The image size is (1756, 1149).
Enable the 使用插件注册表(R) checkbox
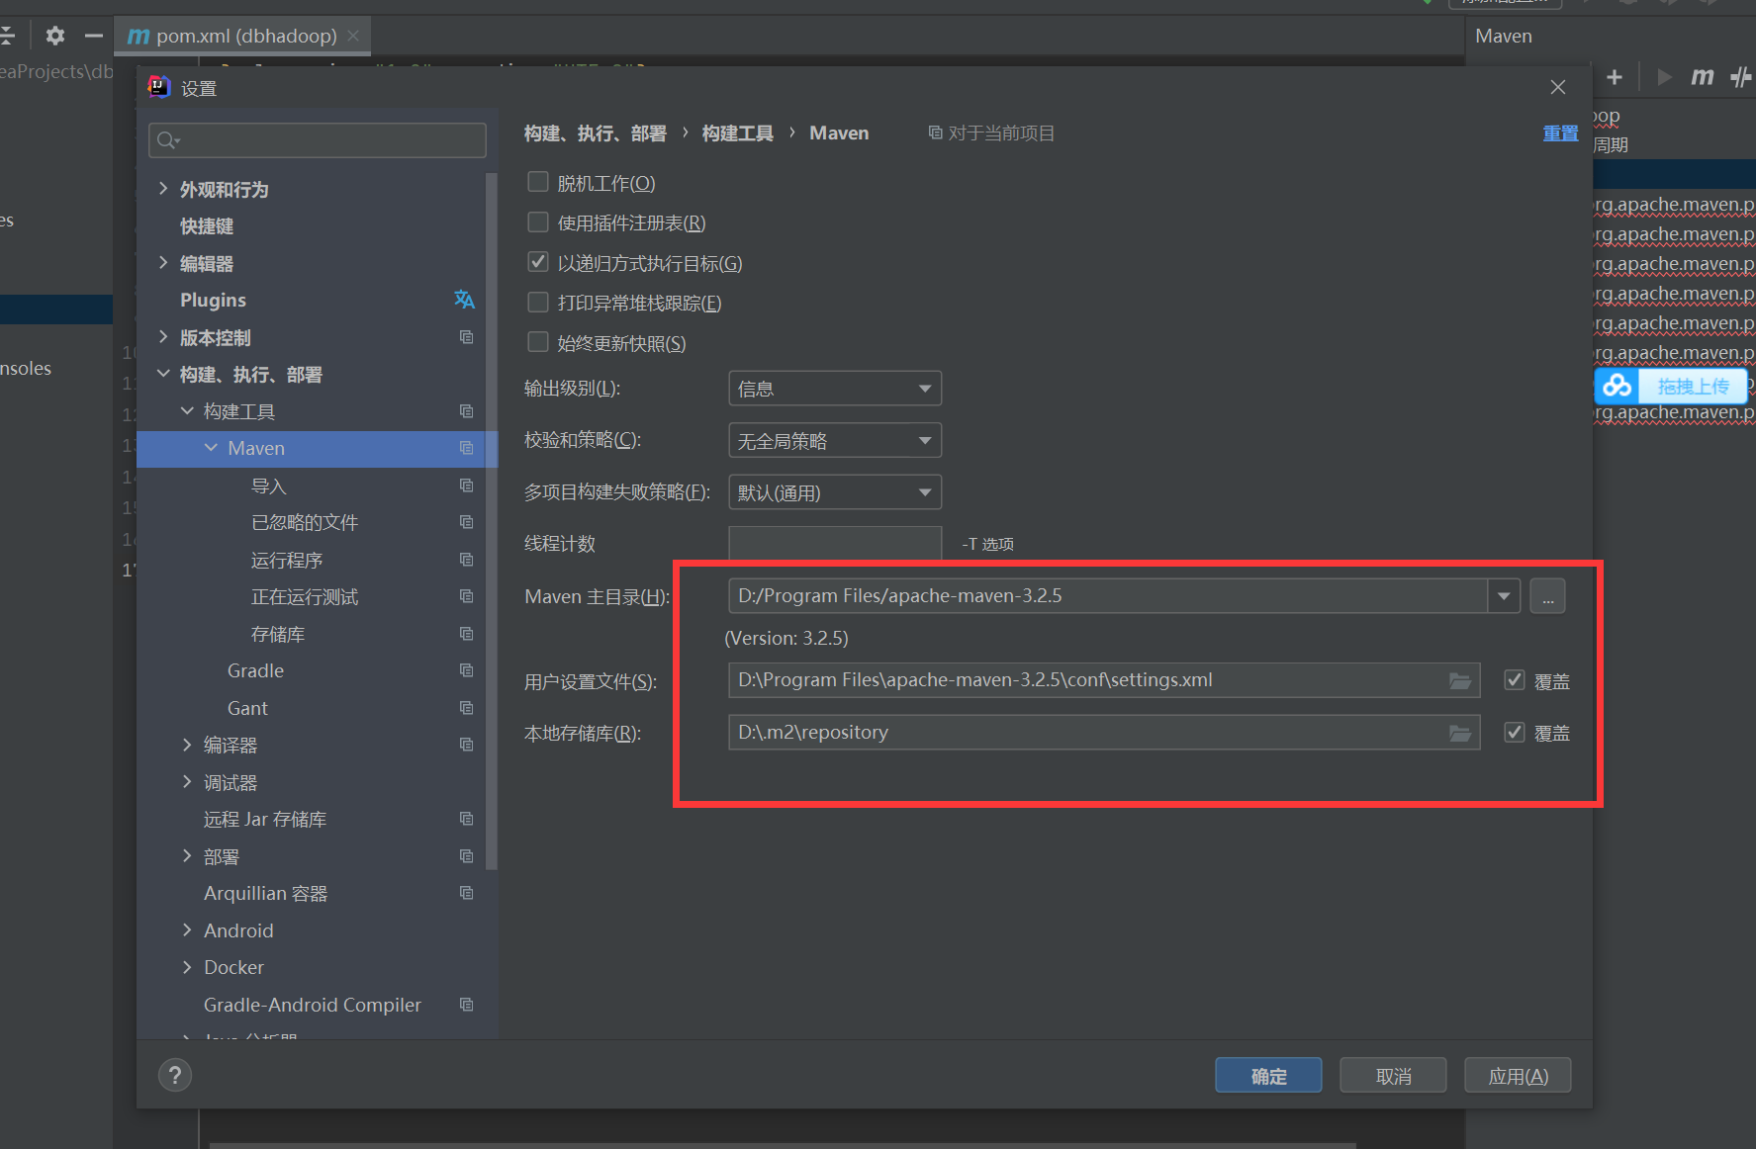coord(538,222)
